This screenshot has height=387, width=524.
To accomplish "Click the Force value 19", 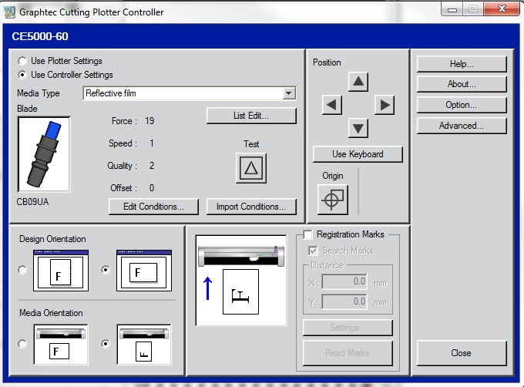I will click(x=149, y=120).
